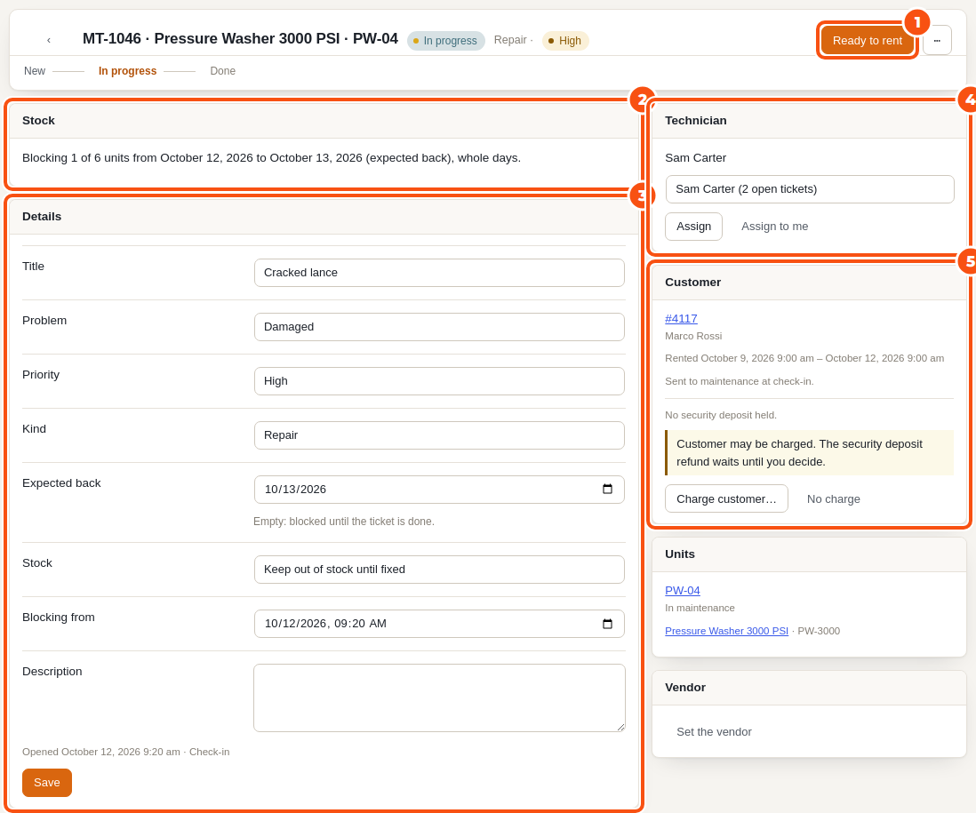Open calendar picker for Expected back
This screenshot has height=813, width=976.
pyautogui.click(x=607, y=489)
